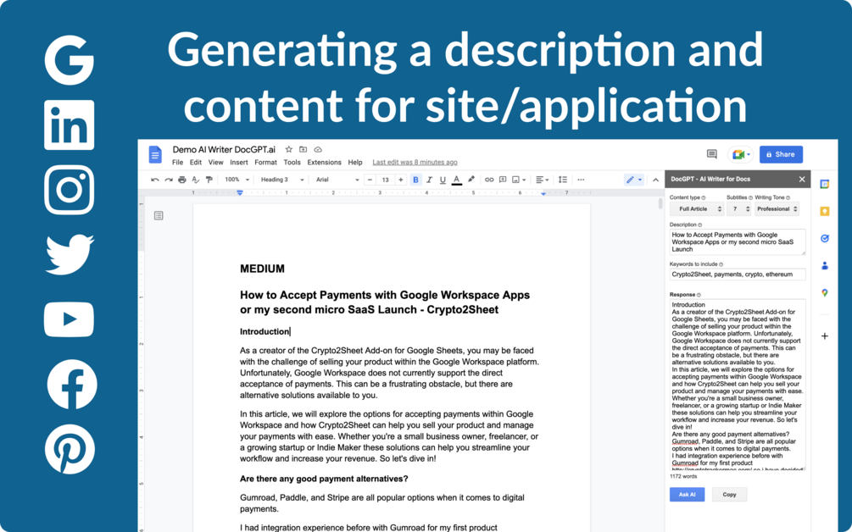Open Google Tasks side panel
The image size is (852, 532).
(824, 238)
